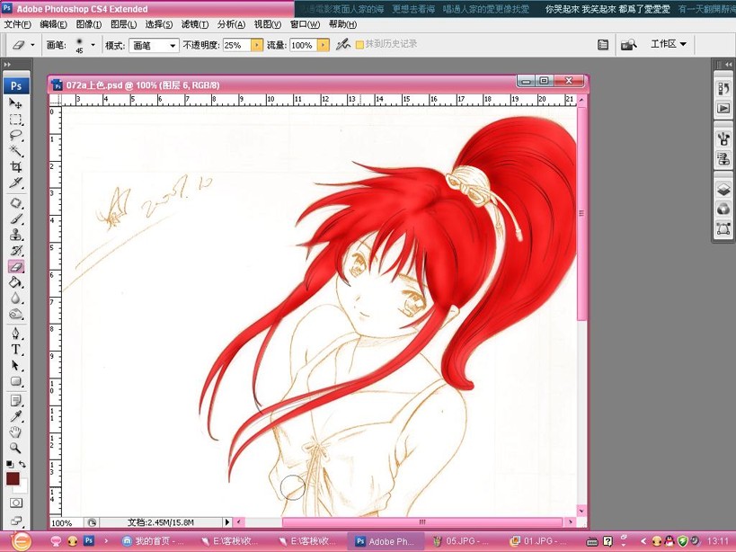The width and height of the screenshot is (736, 552).
Task: Select the Lasso tool
Action: [16, 135]
